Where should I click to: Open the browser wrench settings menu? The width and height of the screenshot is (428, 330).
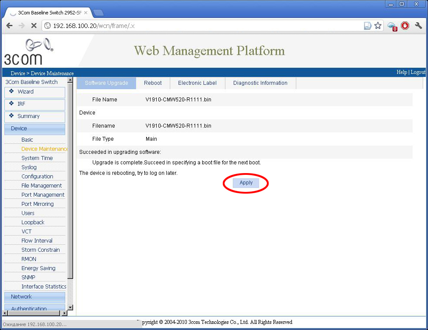tap(418, 26)
